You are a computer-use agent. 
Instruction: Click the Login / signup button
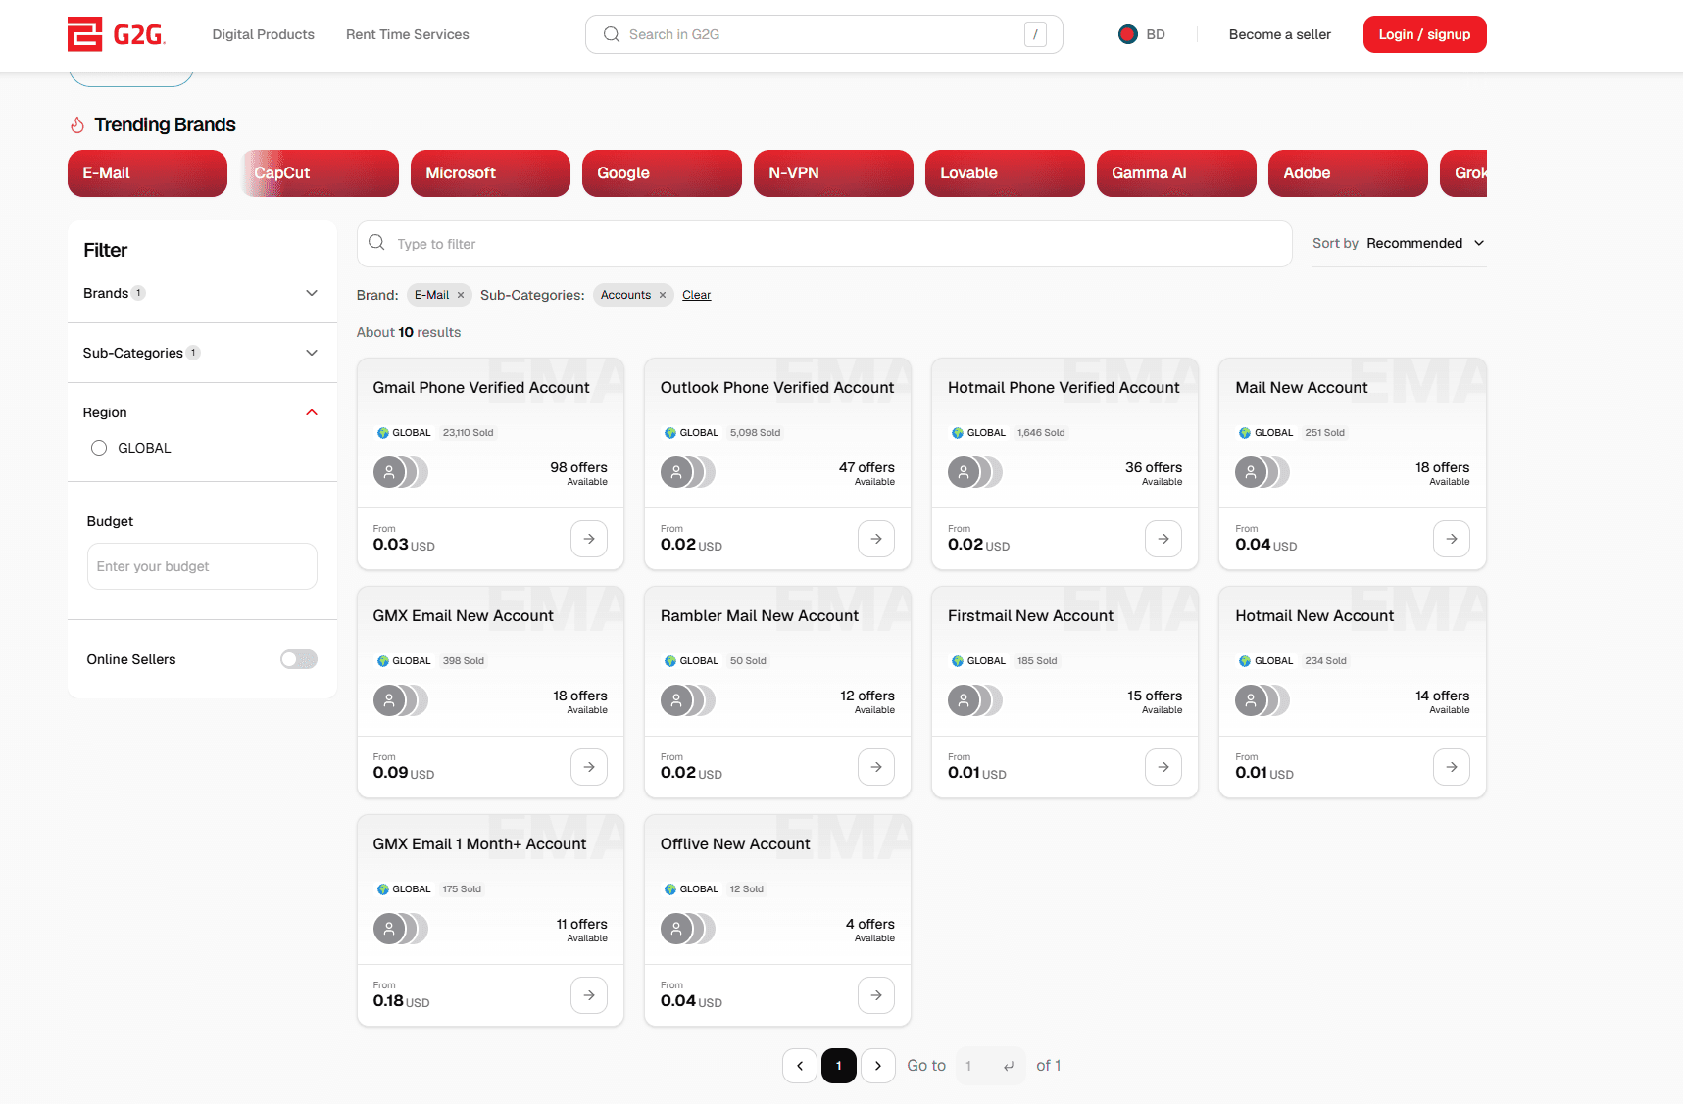pos(1425,34)
